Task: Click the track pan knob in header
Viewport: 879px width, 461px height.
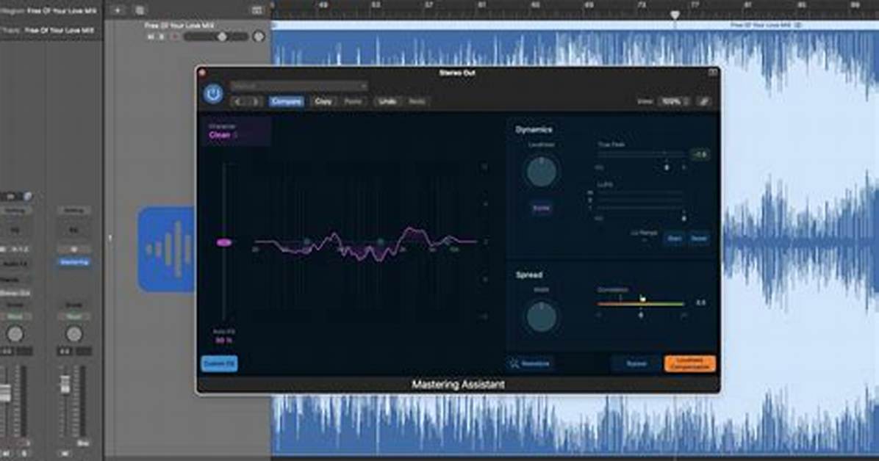Action: point(259,37)
